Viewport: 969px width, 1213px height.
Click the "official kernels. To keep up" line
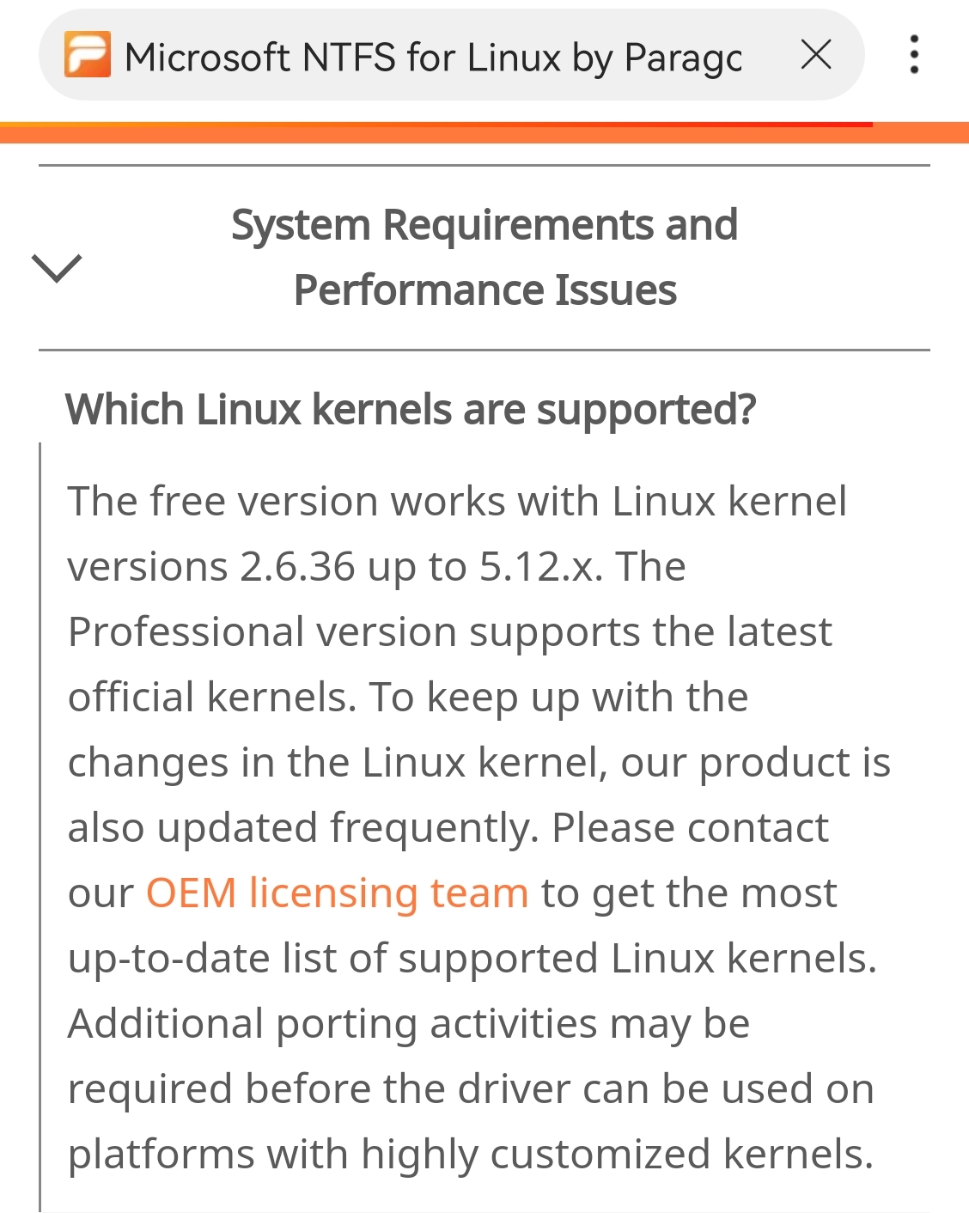[x=408, y=698]
